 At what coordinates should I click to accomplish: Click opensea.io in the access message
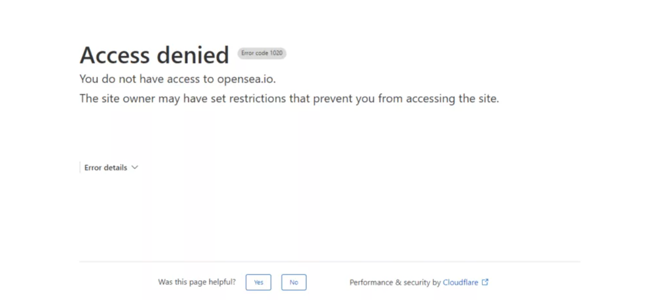pos(246,79)
